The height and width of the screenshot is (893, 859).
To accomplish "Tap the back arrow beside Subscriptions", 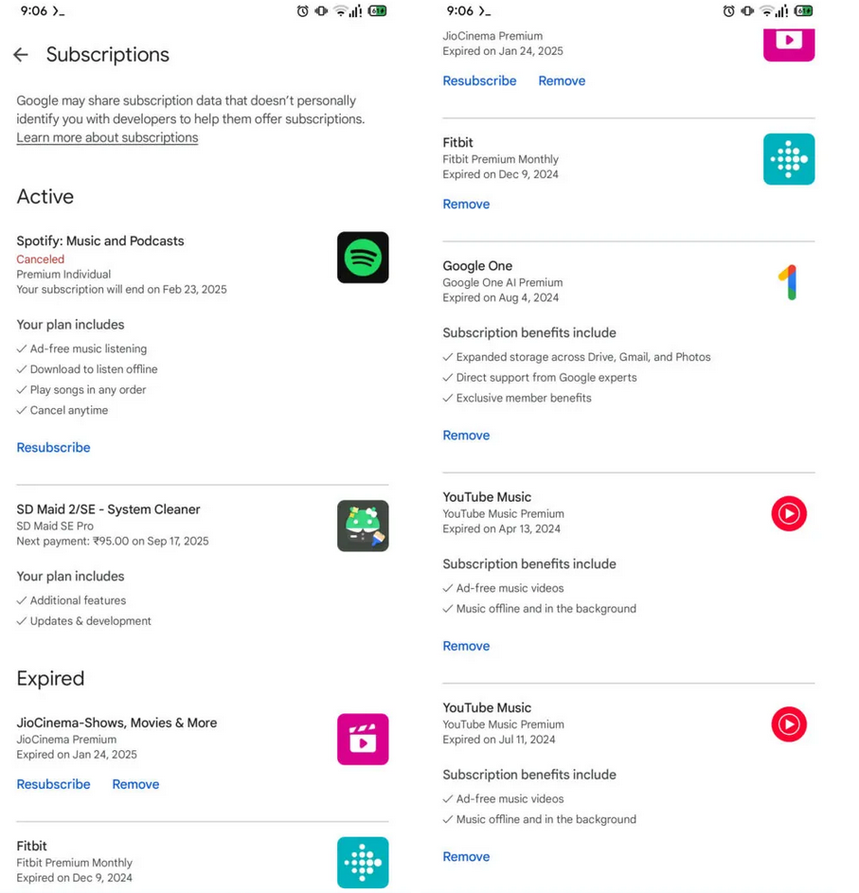I will pyautogui.click(x=21, y=55).
